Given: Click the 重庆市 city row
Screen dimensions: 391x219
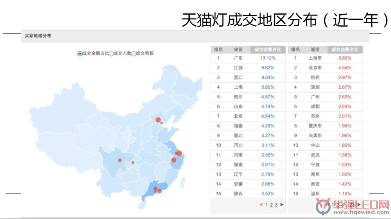Looking at the screenshot, I should click(325, 126).
